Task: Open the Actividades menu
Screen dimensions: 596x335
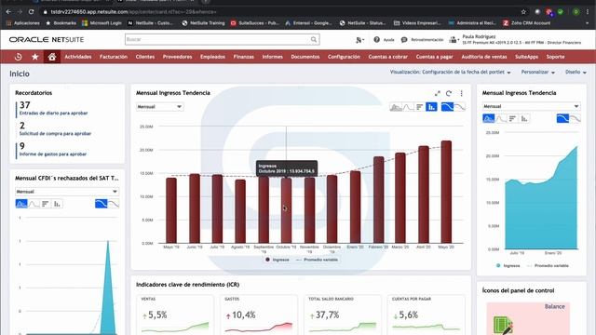Action: click(78, 57)
